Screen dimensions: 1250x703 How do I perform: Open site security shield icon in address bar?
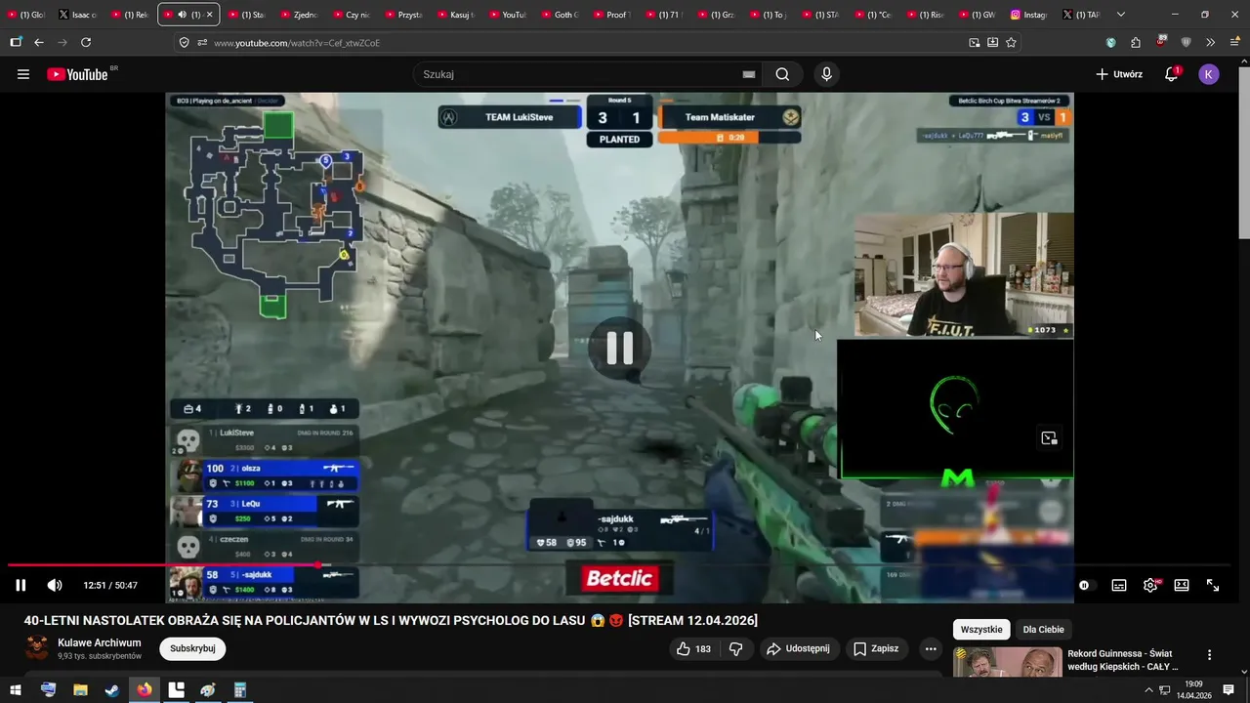click(x=185, y=43)
